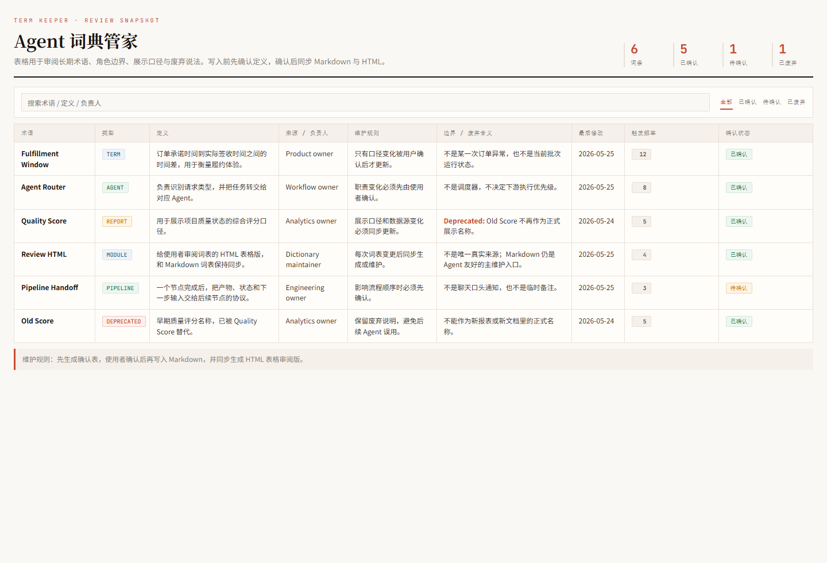Sort by the 最后修改 column header
This screenshot has width=827, height=563.
[598, 133]
